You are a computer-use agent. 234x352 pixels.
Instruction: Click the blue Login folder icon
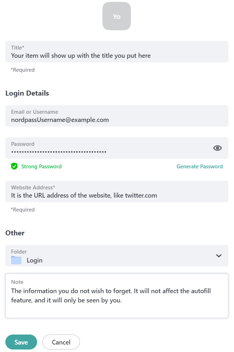click(16, 260)
